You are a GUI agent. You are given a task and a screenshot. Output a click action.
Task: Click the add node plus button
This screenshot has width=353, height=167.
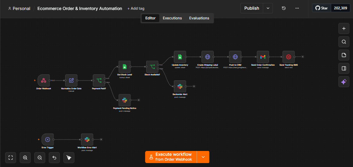coord(344,28)
